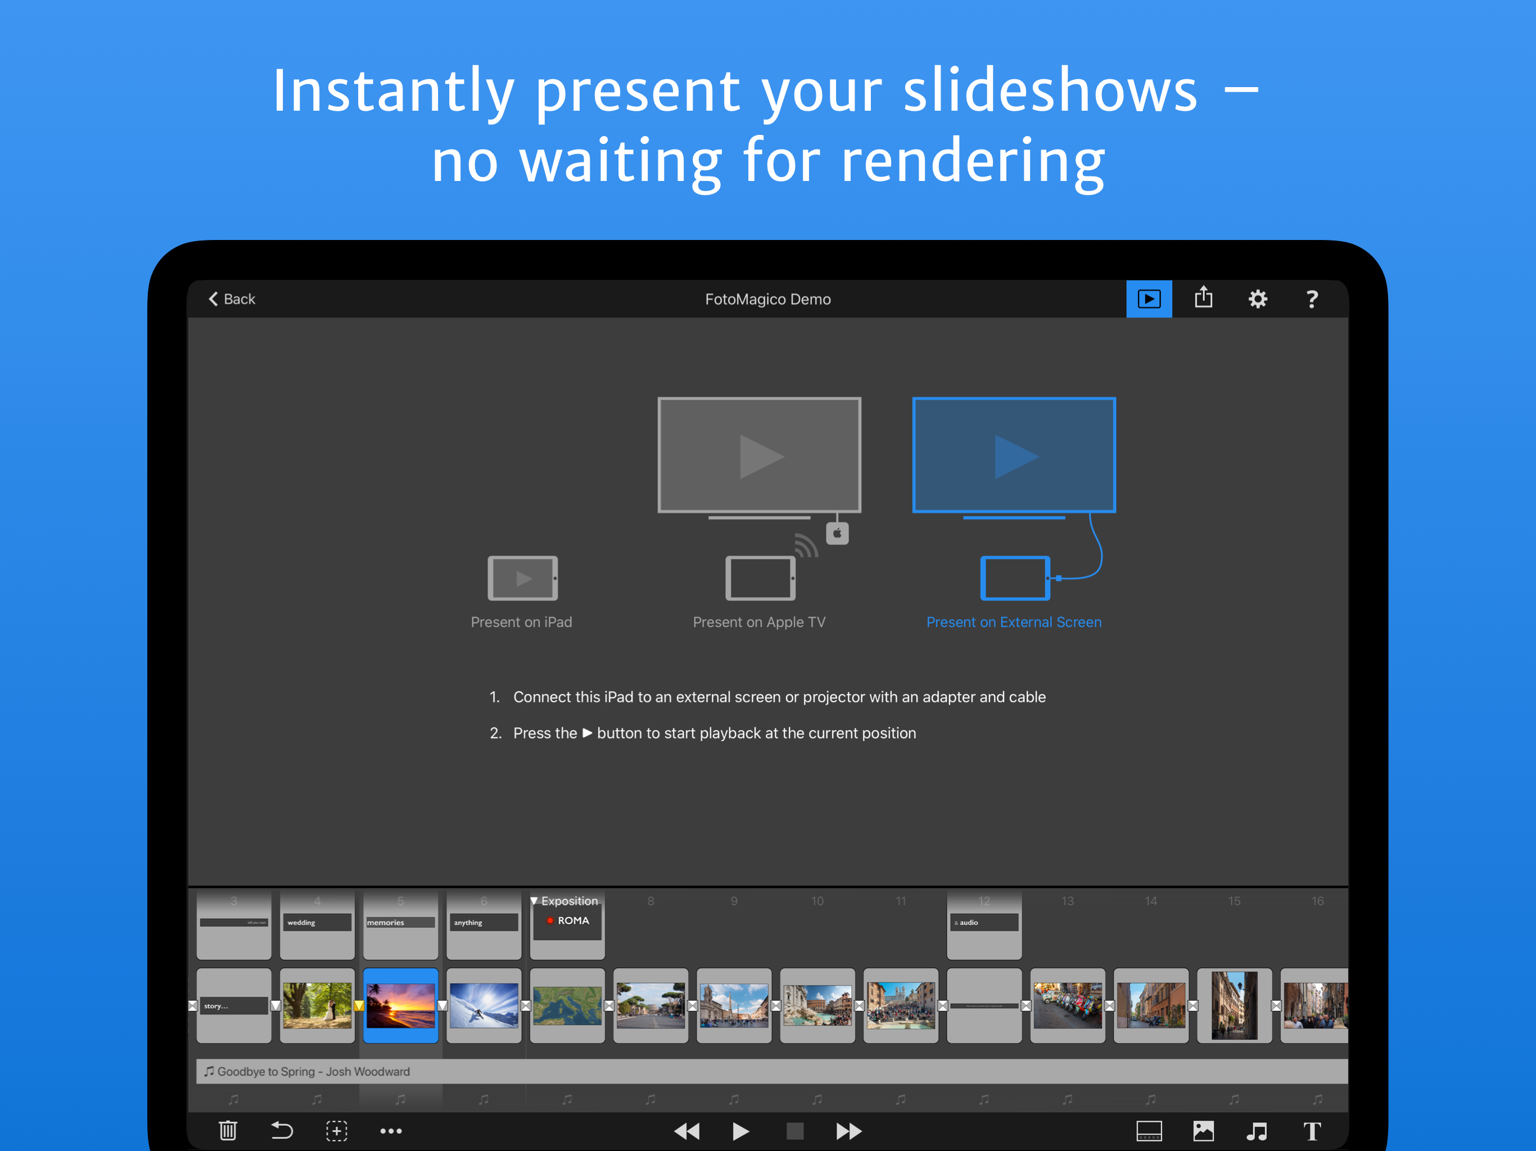Select the orange street photo slide 14

(x=1151, y=1005)
